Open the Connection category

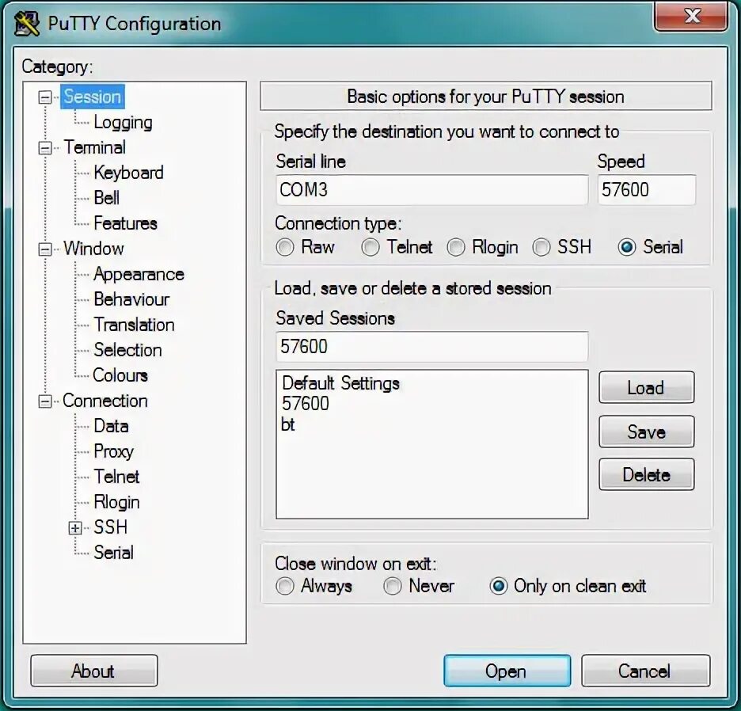coord(105,401)
